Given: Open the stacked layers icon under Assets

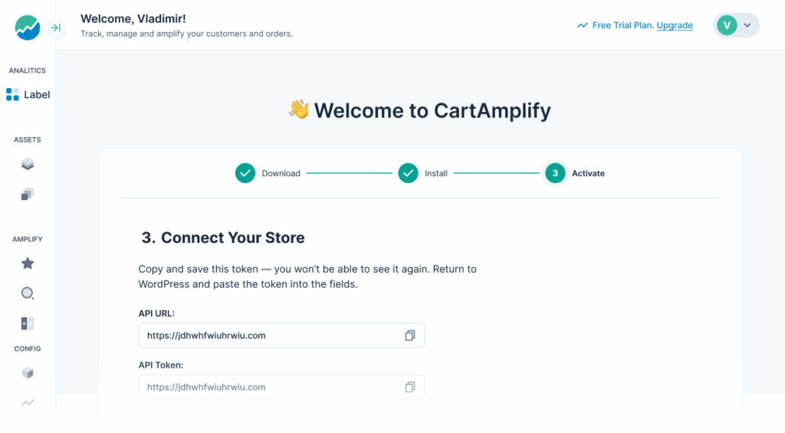Looking at the screenshot, I should pos(28,164).
